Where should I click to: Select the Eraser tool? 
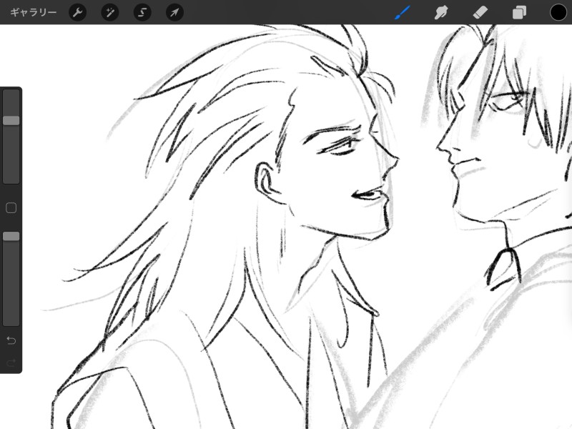click(x=480, y=13)
